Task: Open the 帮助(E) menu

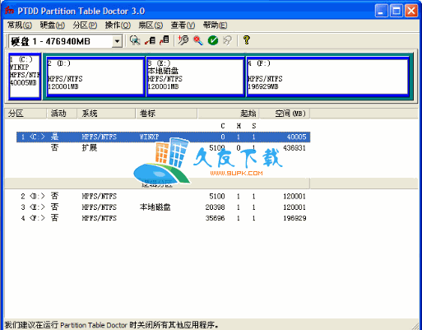Action: 215,26
